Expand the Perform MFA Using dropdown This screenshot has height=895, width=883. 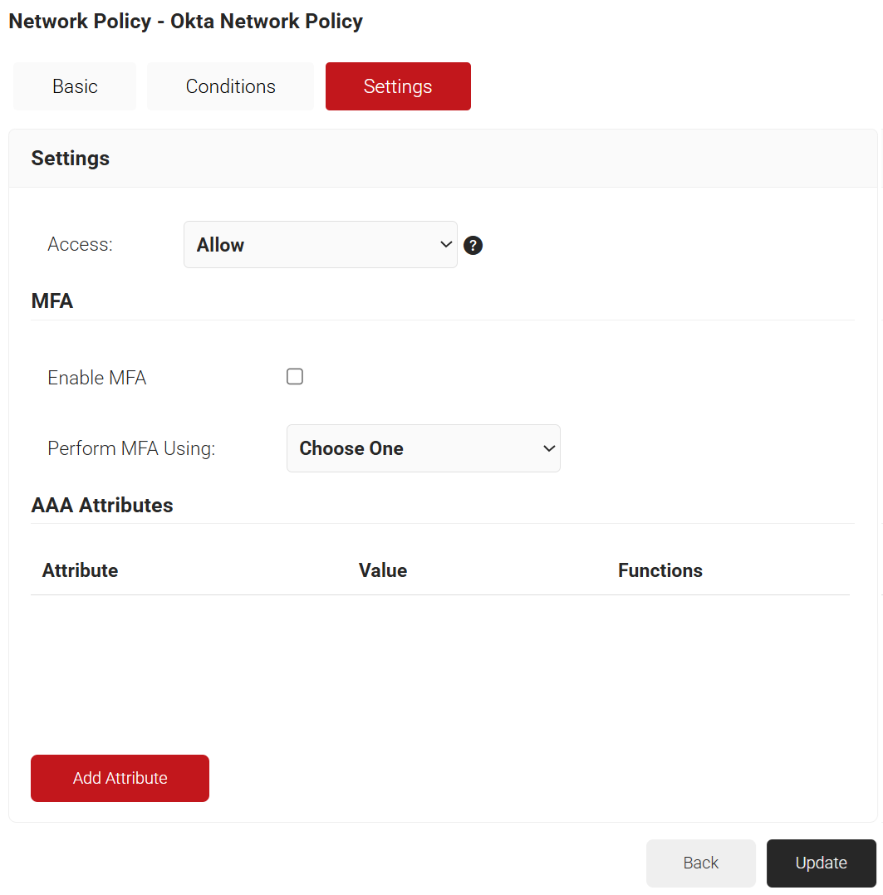[x=423, y=448]
